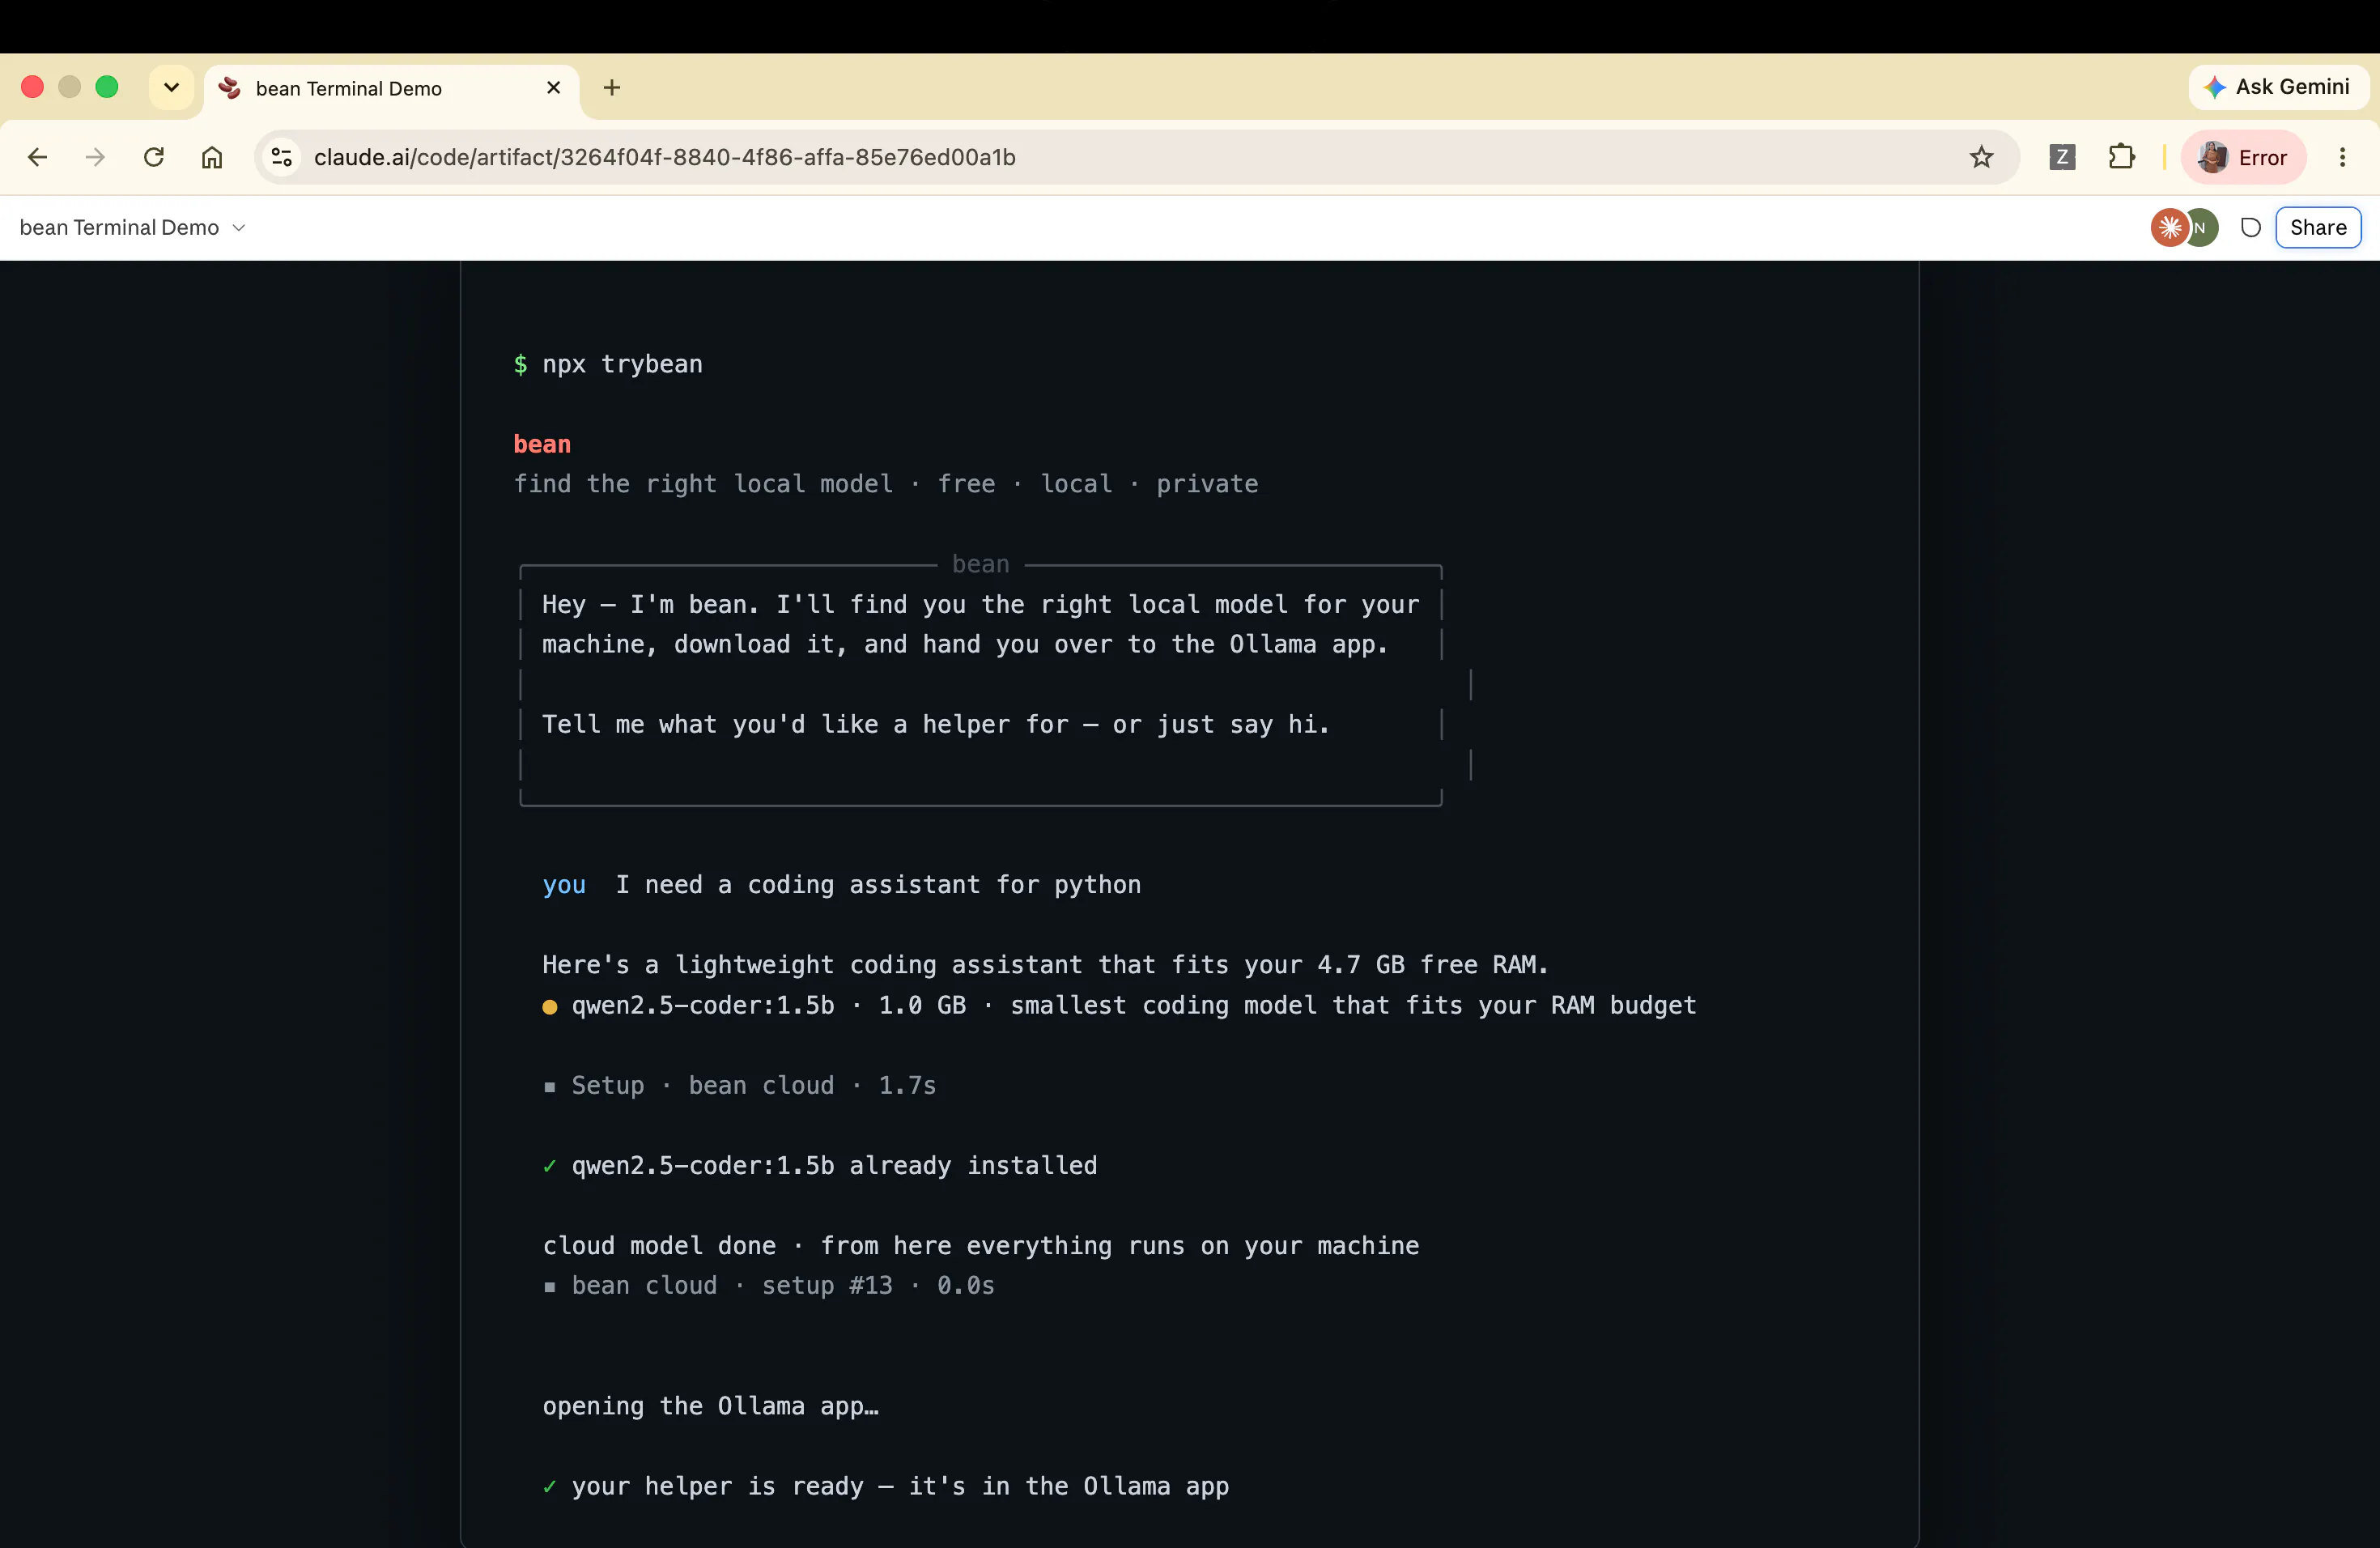This screenshot has width=2380, height=1548.
Task: Click "qwen2.5-coder:1.5b already installed" line
Action: click(x=820, y=1165)
